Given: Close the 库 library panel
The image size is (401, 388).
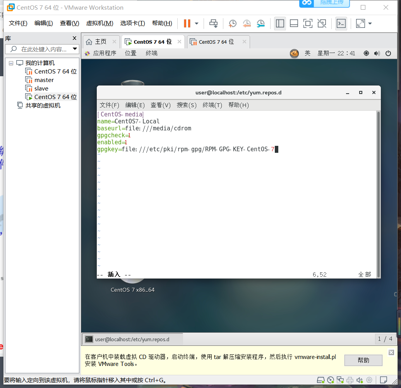Looking at the screenshot, I should pyautogui.click(x=74, y=38).
